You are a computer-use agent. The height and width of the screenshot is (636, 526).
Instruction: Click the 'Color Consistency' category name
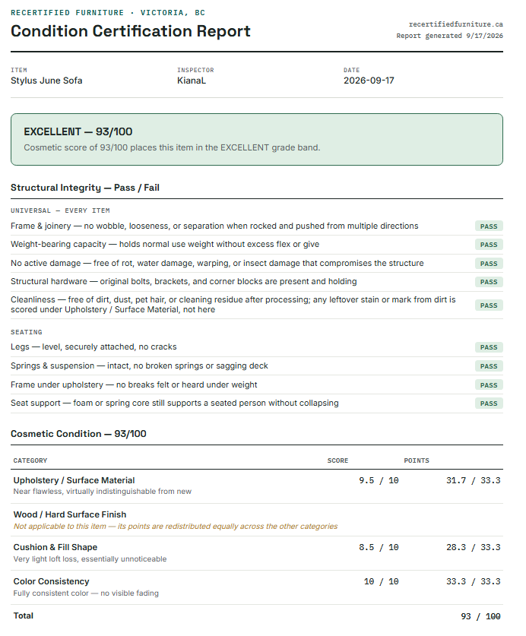[51, 581]
